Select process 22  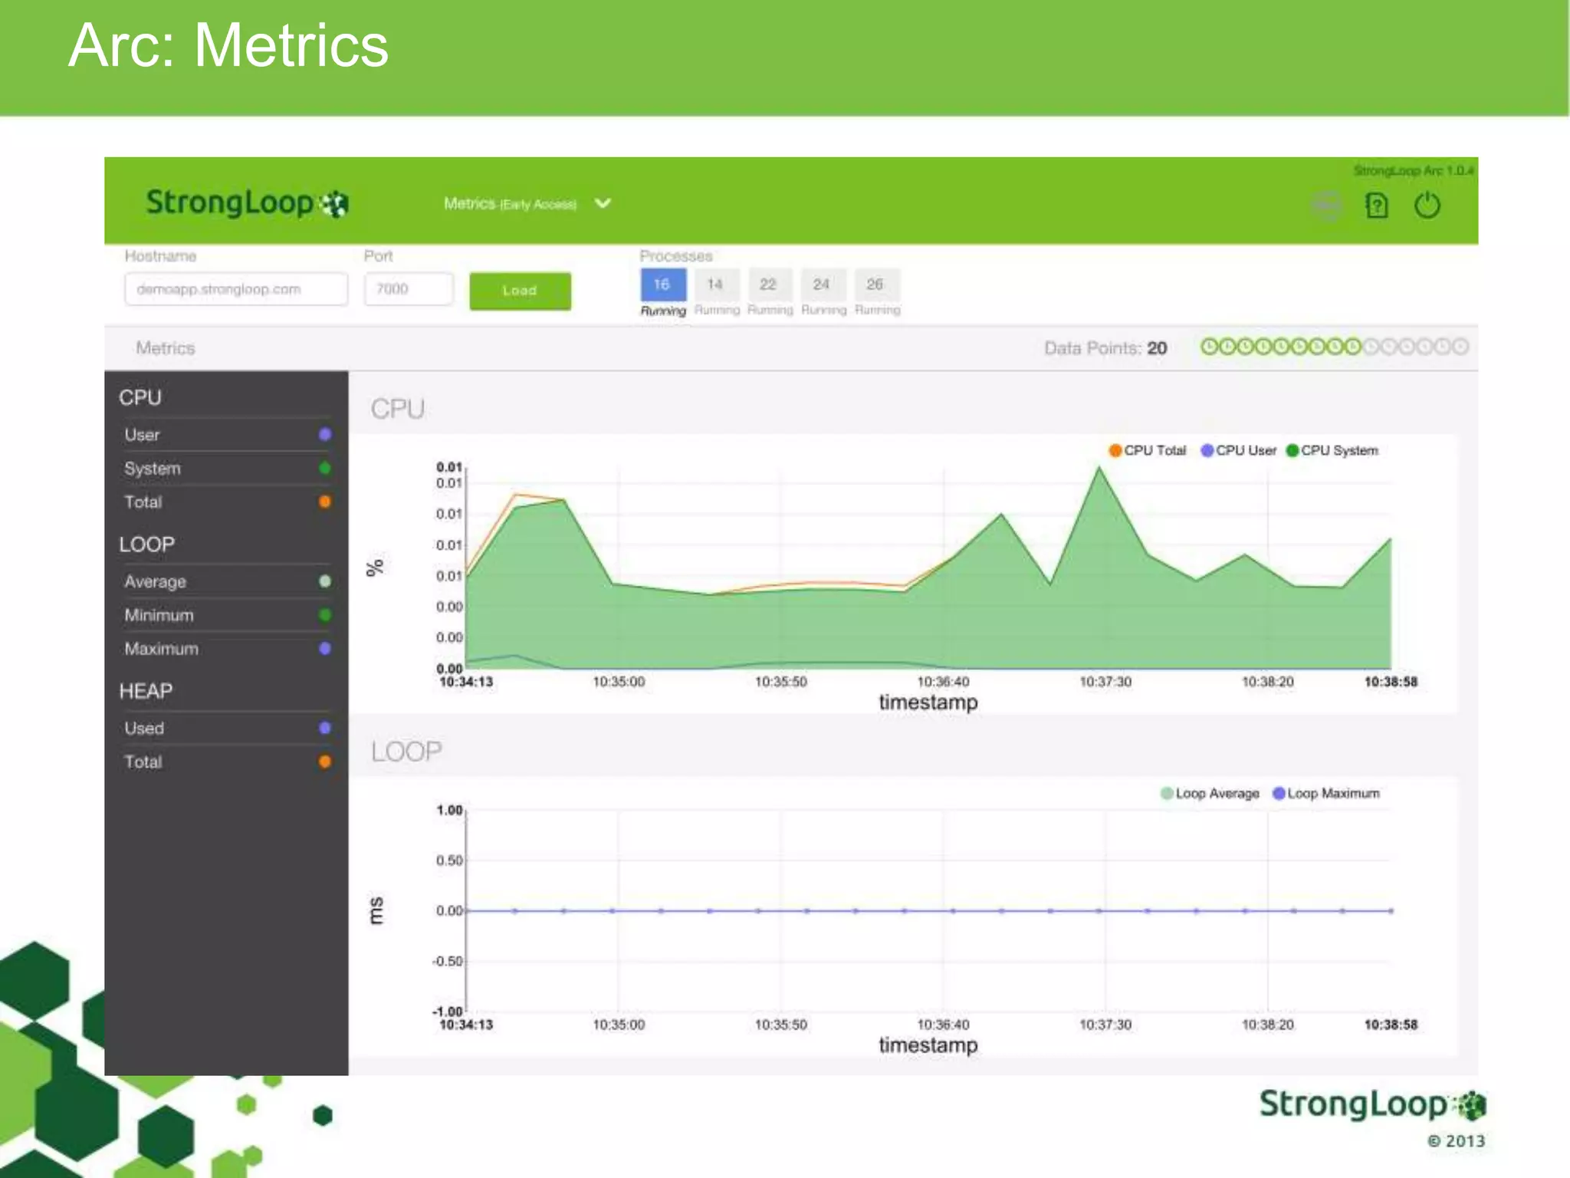point(769,285)
